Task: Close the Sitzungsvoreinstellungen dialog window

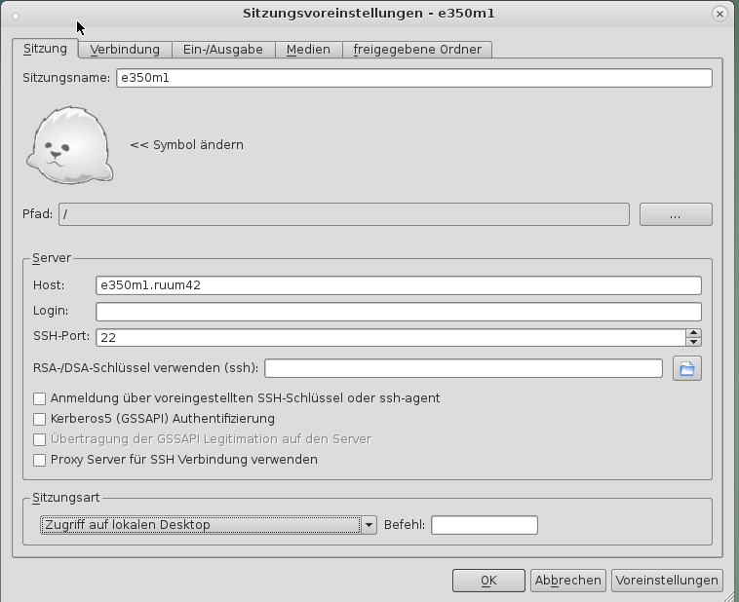Action: pos(720,14)
